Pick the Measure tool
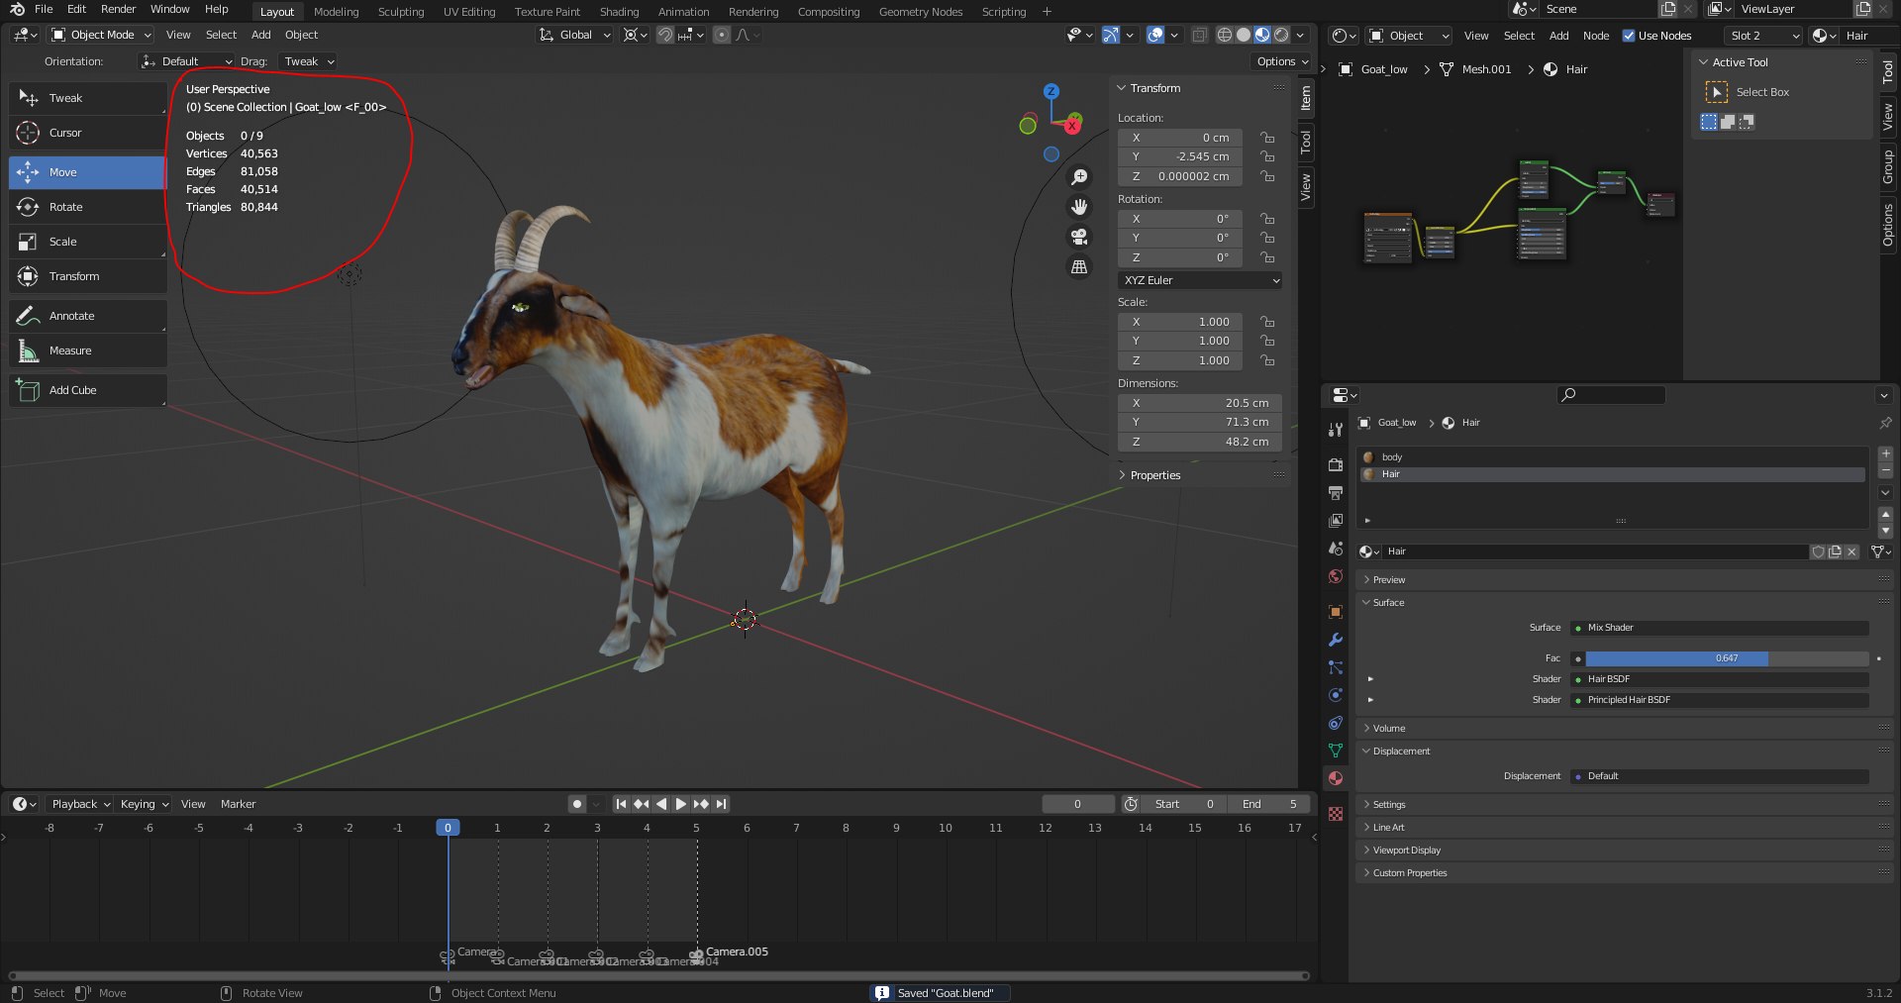The width and height of the screenshot is (1901, 1003). point(87,351)
